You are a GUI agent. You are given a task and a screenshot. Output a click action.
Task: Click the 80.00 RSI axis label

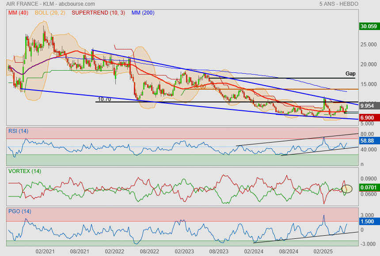367,134
